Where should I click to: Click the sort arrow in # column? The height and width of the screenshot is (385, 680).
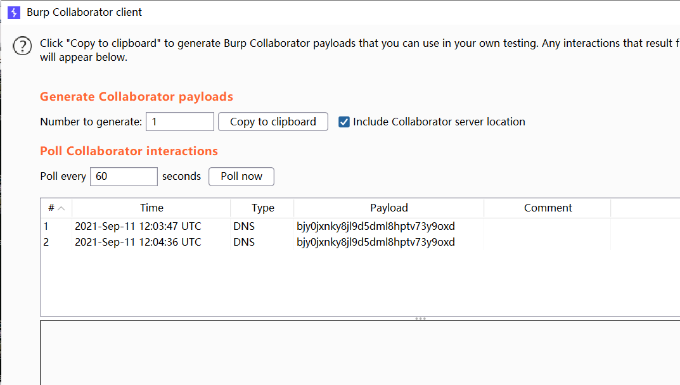[61, 208]
